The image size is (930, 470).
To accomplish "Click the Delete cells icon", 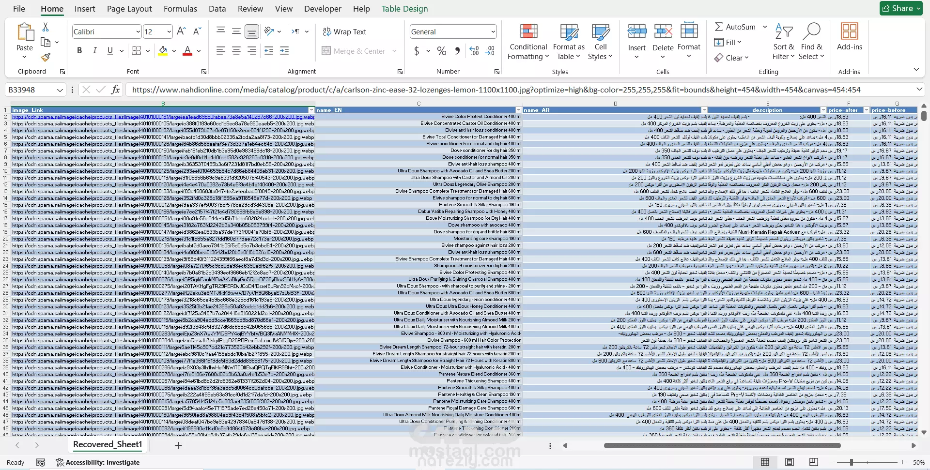I will click(x=663, y=32).
